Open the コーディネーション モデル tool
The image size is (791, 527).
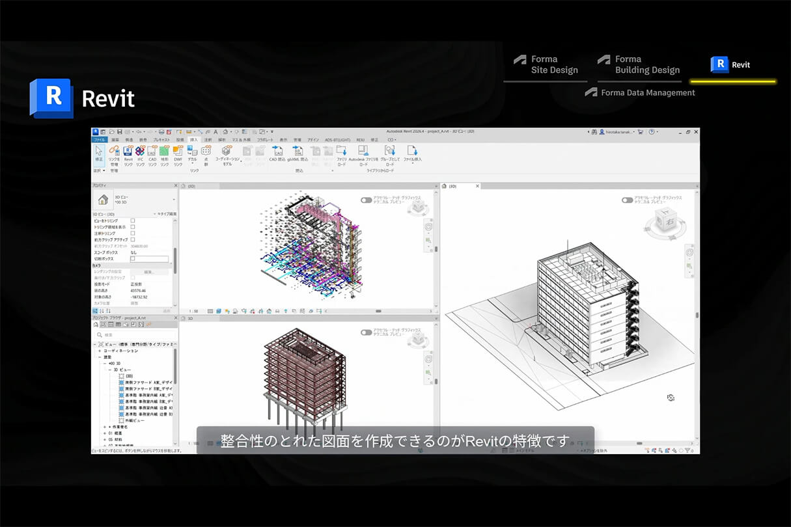tap(227, 155)
